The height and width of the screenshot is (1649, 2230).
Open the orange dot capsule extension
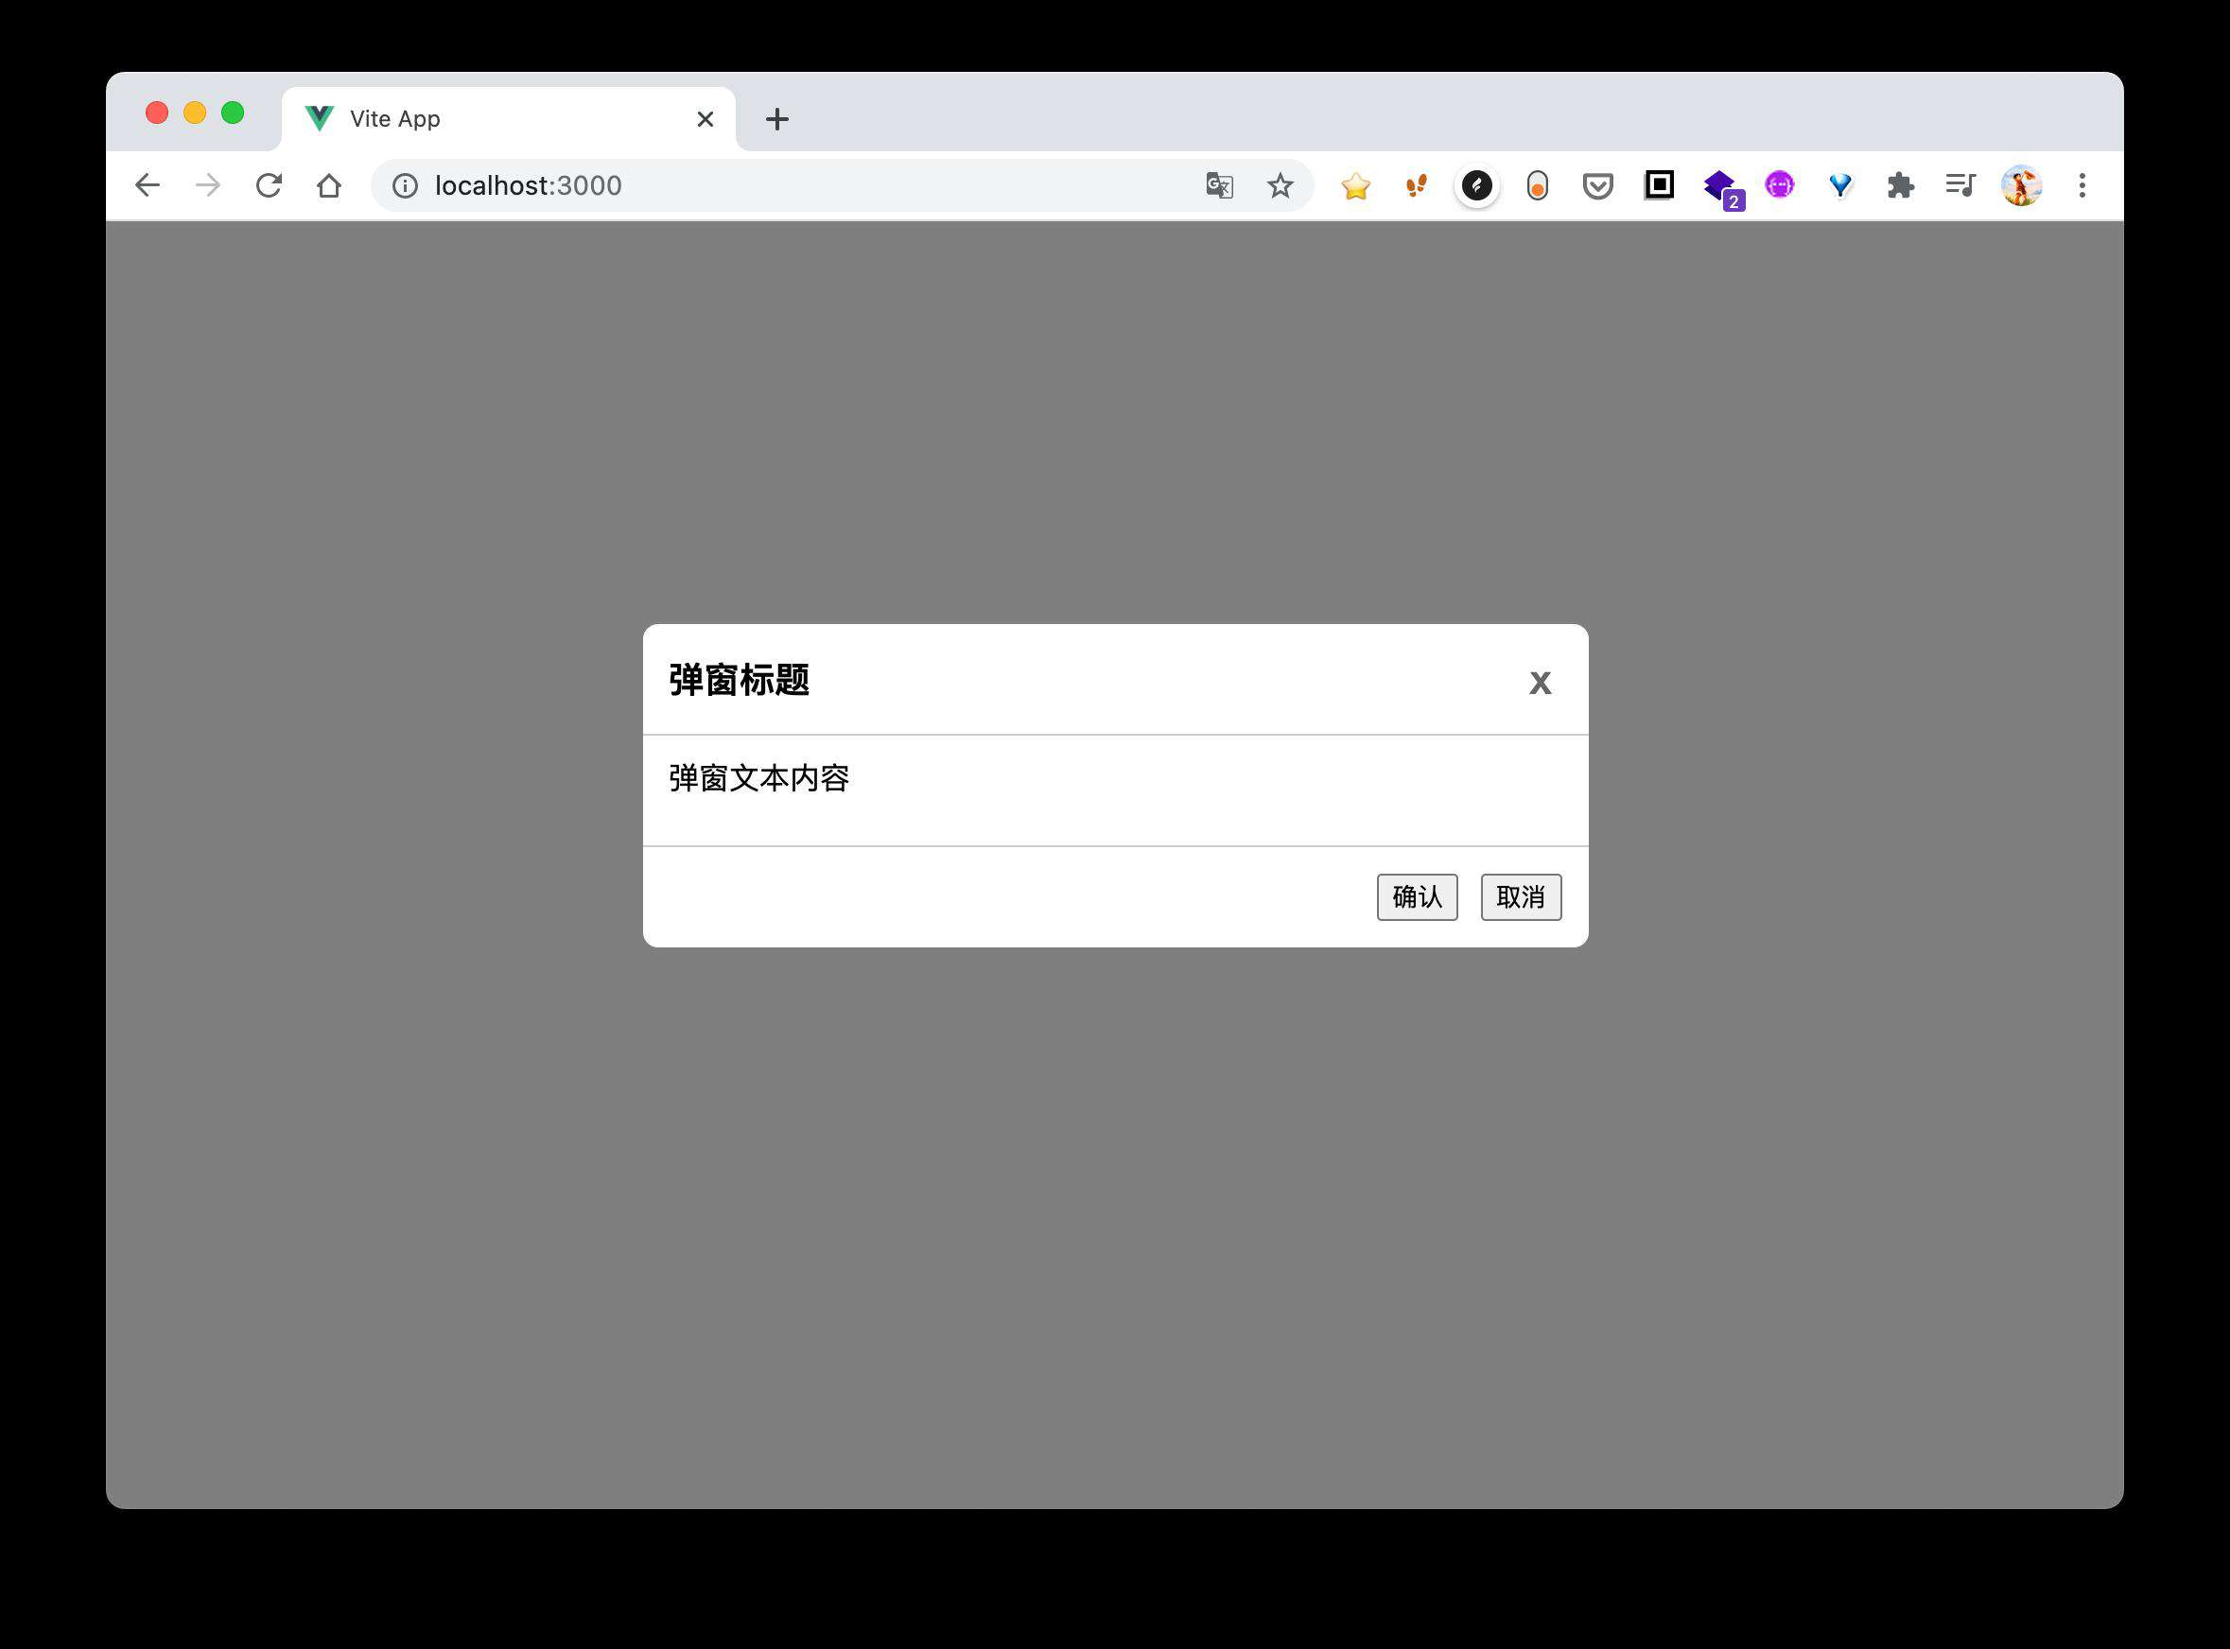click(x=1537, y=185)
